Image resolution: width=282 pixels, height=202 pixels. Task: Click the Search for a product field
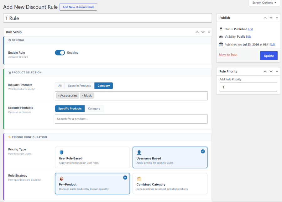(x=131, y=119)
